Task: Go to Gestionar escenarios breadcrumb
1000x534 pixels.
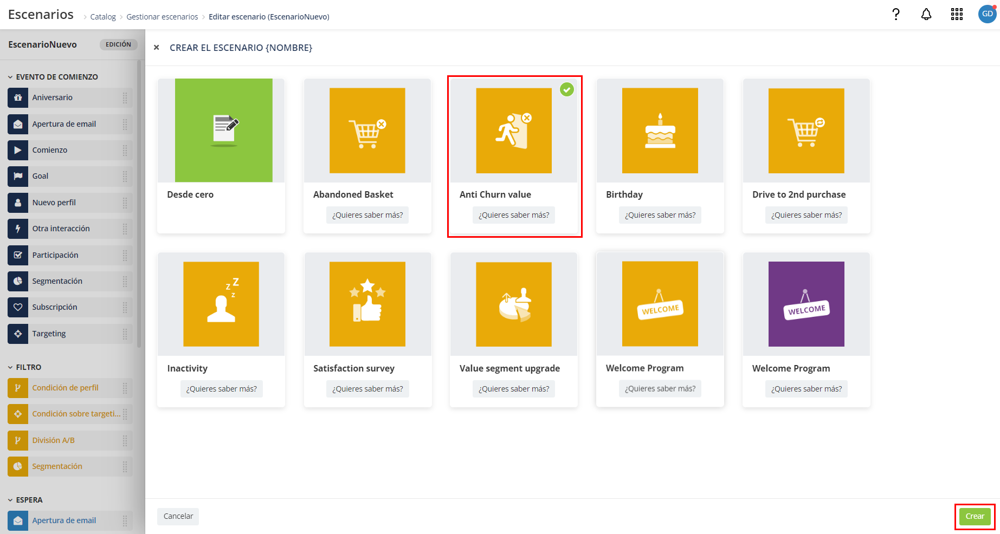Action: (162, 17)
